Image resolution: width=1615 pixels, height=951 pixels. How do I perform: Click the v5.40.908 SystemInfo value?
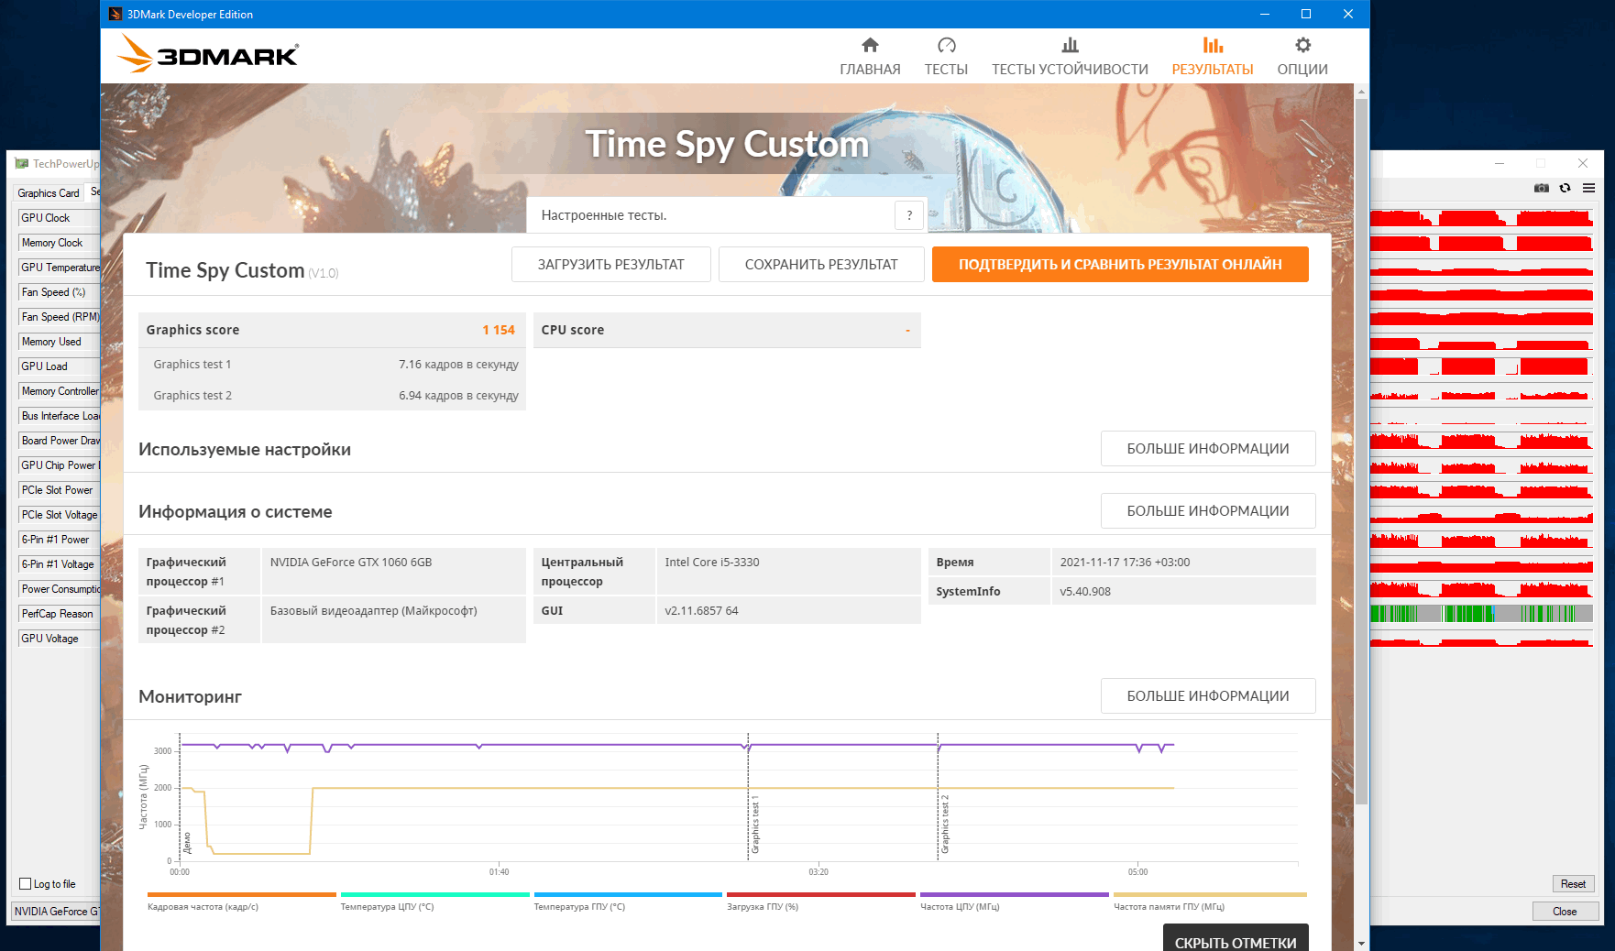[x=1085, y=592]
